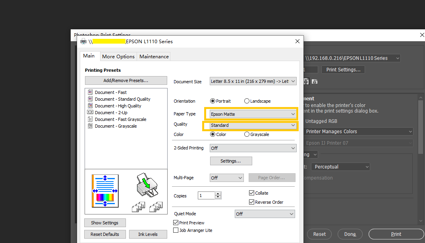The width and height of the screenshot is (425, 243).
Task: Select landscape layout icon in Photoshop Print Settings
Action: point(315,81)
